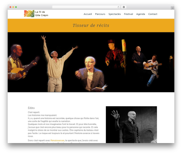Follow the Renaissances link in the text

58,141
